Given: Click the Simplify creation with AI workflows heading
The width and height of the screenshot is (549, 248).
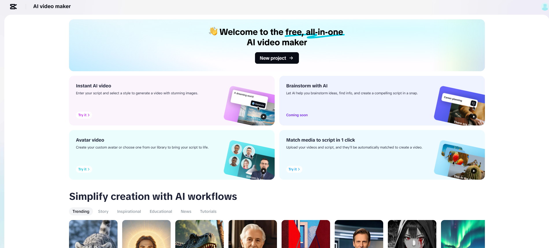Looking at the screenshot, I should pos(153,196).
